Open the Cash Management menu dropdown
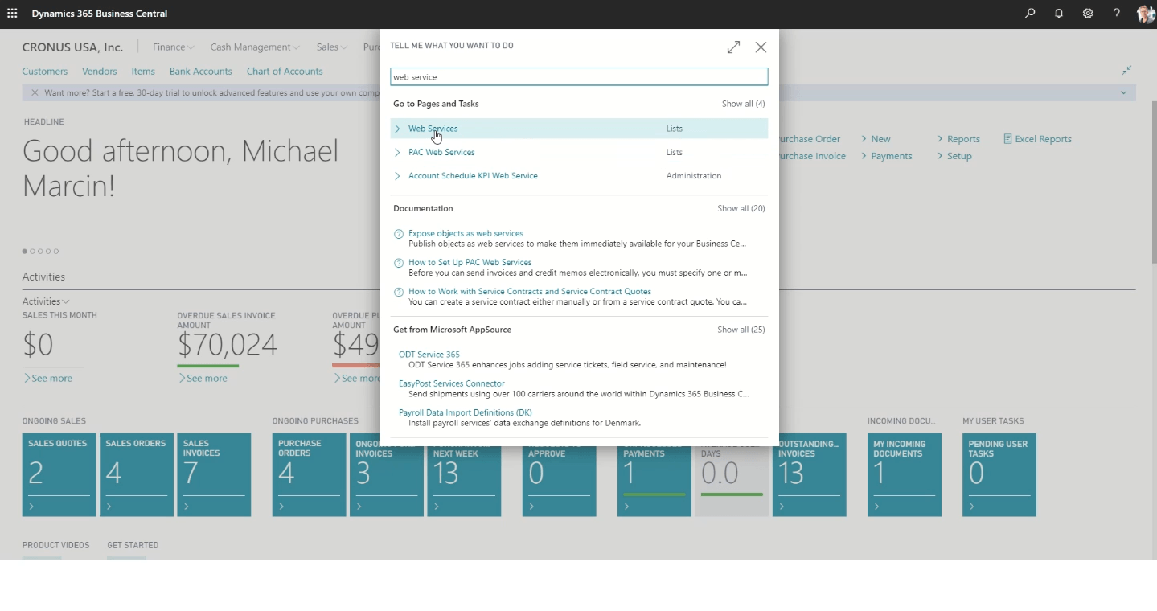The image size is (1157, 611). point(255,47)
